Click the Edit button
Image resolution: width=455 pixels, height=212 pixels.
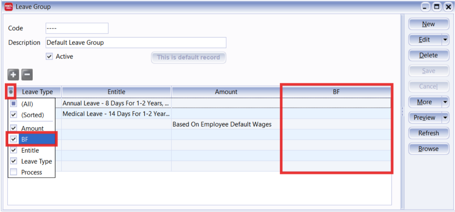pyautogui.click(x=425, y=40)
